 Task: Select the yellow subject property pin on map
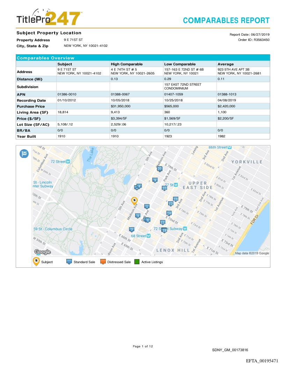pos(134,201)
